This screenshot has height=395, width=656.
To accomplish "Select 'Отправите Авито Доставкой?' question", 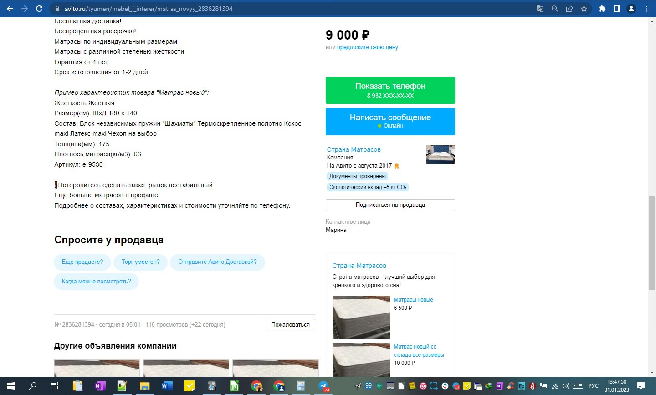I will point(217,262).
